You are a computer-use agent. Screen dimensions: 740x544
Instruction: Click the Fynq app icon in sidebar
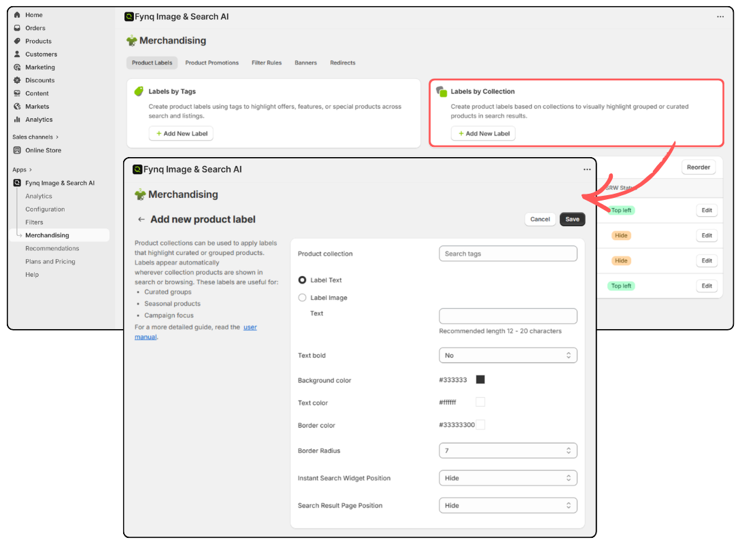(x=17, y=183)
